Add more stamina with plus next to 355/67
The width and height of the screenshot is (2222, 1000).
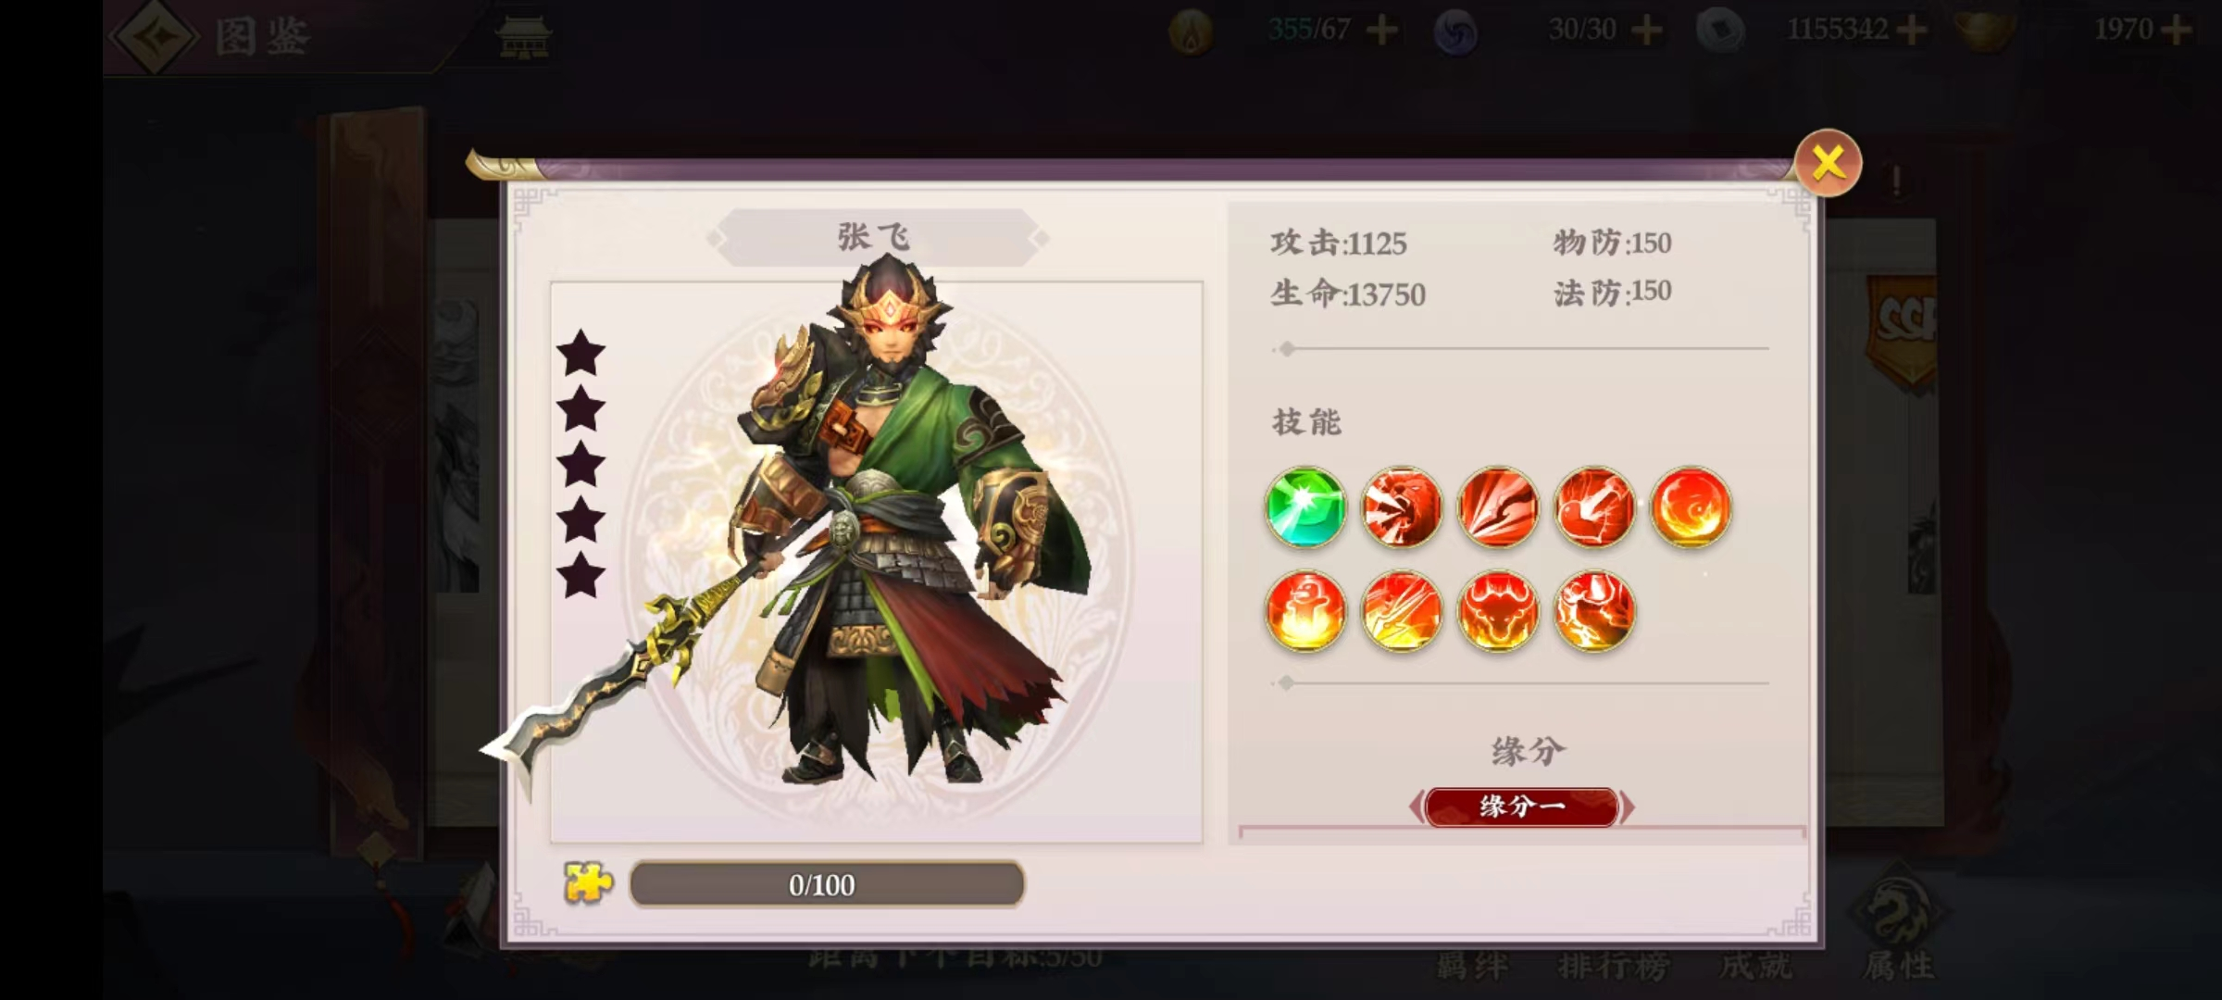coord(1381,30)
